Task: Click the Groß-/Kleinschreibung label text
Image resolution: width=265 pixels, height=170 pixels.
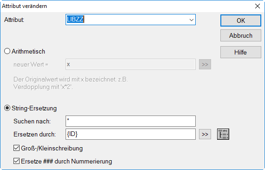Action: pos(52,148)
